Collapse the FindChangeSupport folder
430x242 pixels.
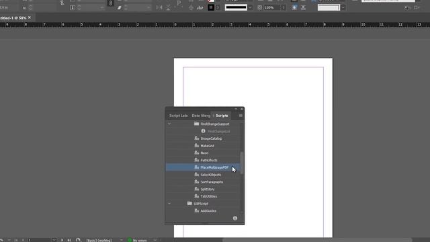click(169, 124)
